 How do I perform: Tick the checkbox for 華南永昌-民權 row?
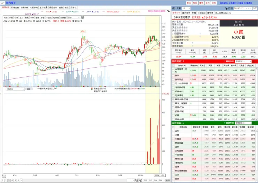(173, 99)
